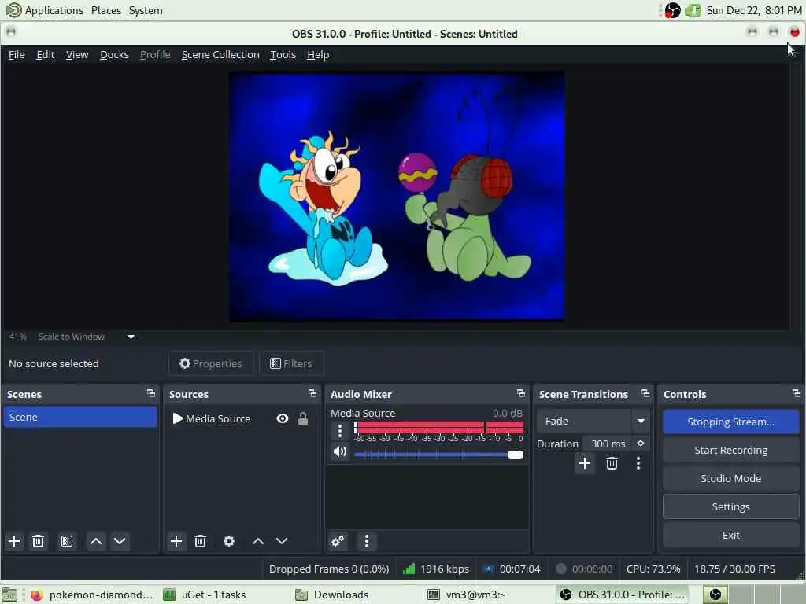Open System menu in top panel
The image size is (806, 604).
tap(146, 10)
